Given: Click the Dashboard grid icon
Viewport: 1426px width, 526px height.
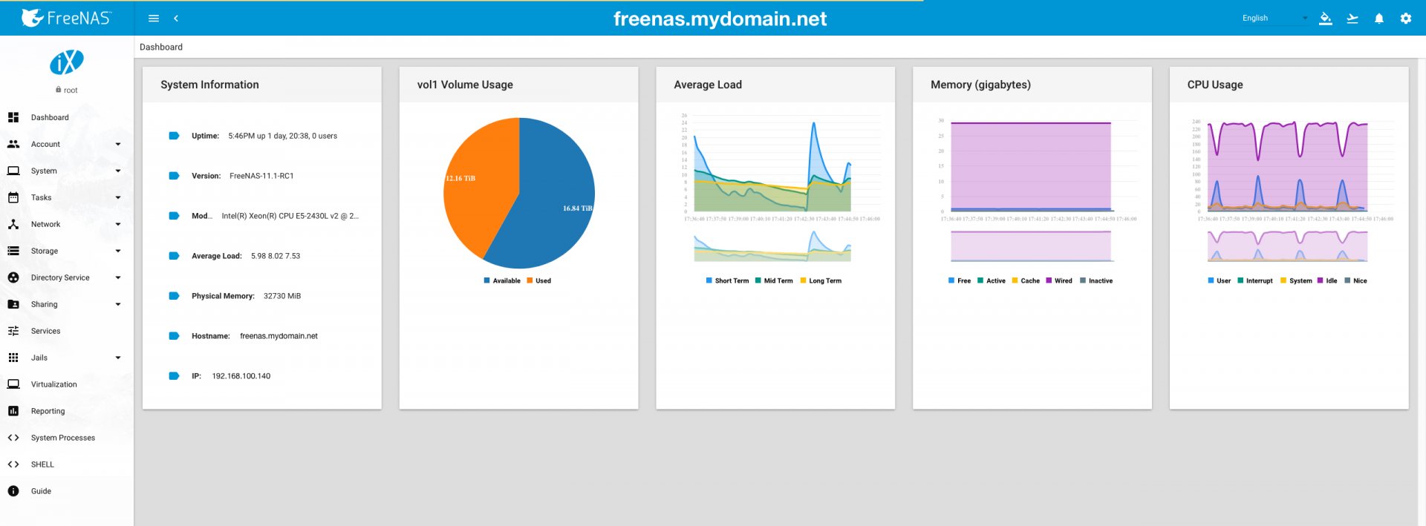Looking at the screenshot, I should (13, 117).
